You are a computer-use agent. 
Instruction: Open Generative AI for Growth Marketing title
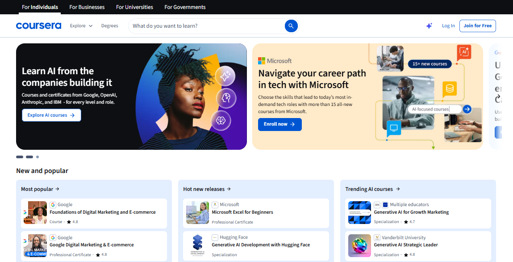tap(411, 212)
